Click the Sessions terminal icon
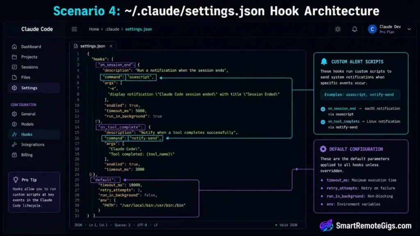This screenshot has height=236, width=420. [14, 67]
